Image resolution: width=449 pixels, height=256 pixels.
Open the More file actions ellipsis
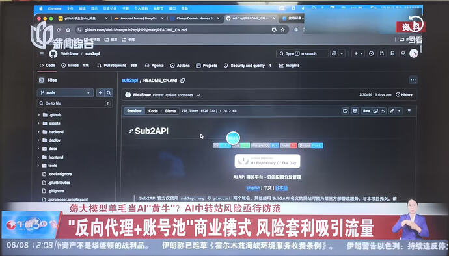pyautogui.click(x=413, y=80)
